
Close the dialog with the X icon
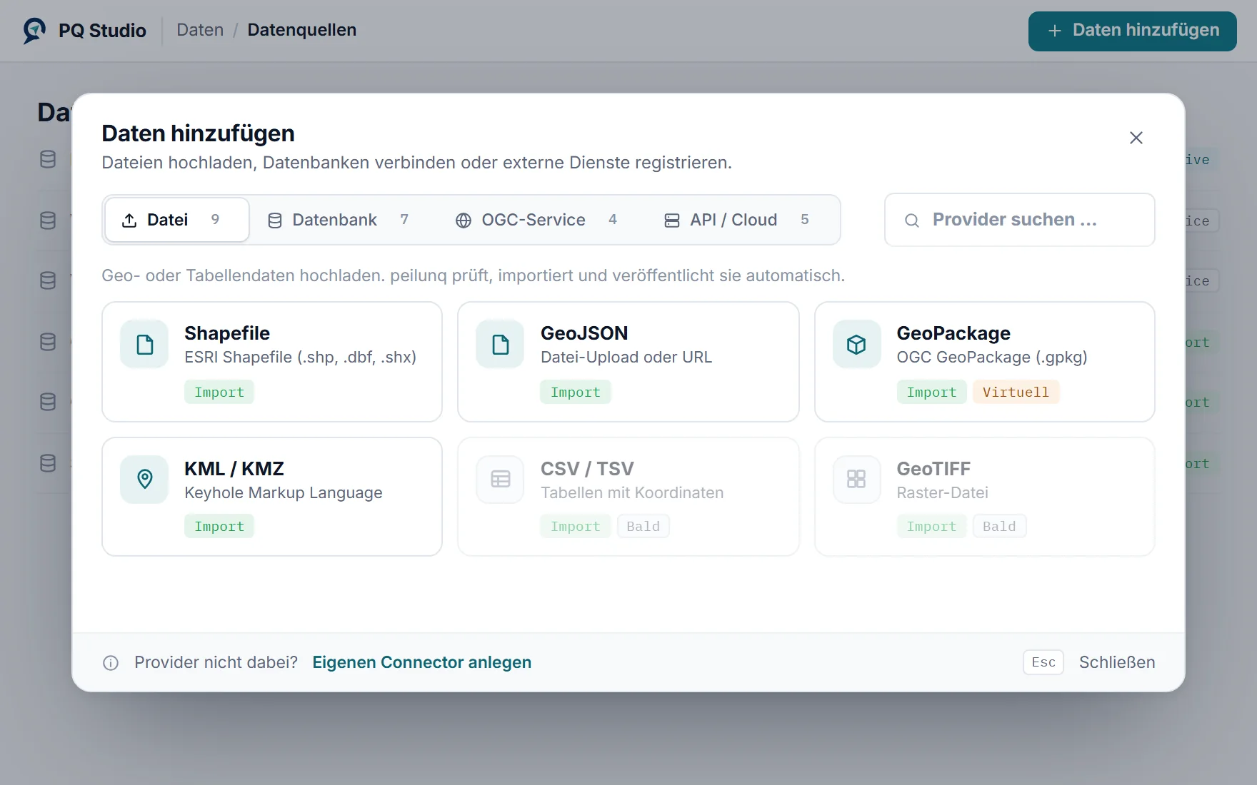[1136, 138]
